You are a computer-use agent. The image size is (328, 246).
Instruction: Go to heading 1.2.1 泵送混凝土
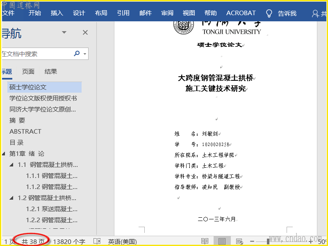pyautogui.click(x=52, y=209)
